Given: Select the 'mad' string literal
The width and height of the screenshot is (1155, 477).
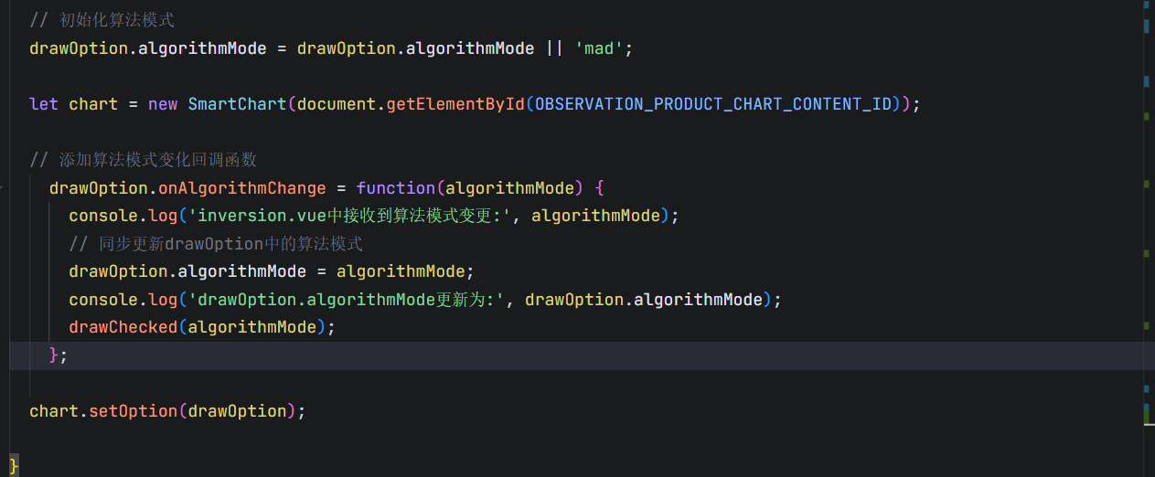Looking at the screenshot, I should click(x=598, y=48).
